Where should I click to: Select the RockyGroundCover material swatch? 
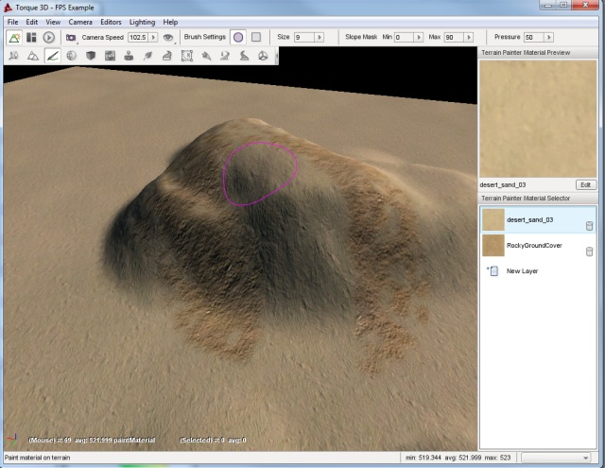(493, 246)
